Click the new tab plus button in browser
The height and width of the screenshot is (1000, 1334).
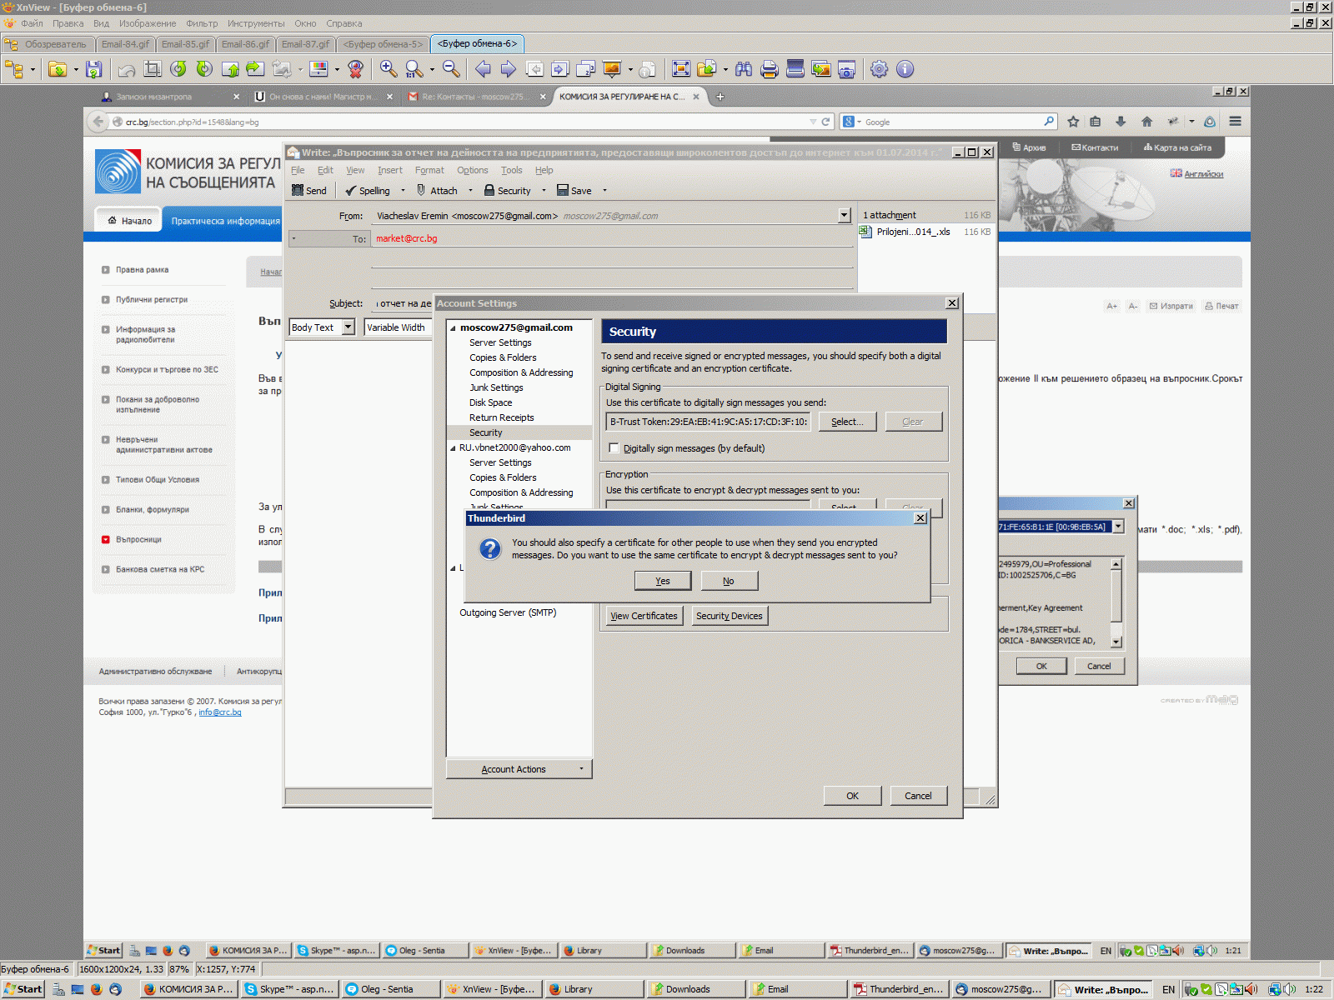(720, 97)
